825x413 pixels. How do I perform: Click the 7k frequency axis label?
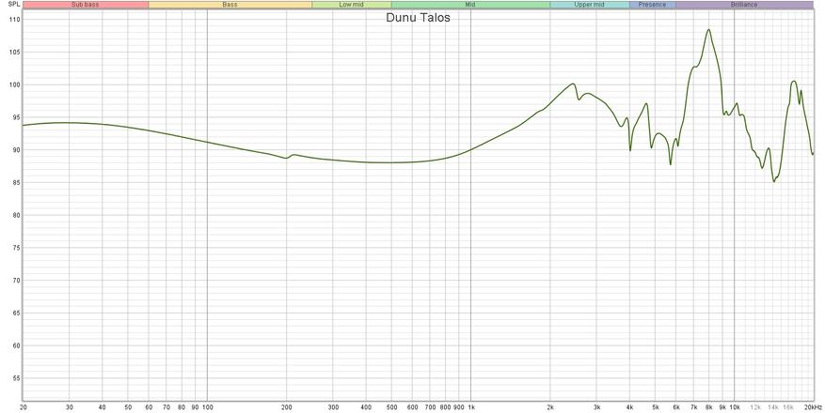[x=694, y=407]
